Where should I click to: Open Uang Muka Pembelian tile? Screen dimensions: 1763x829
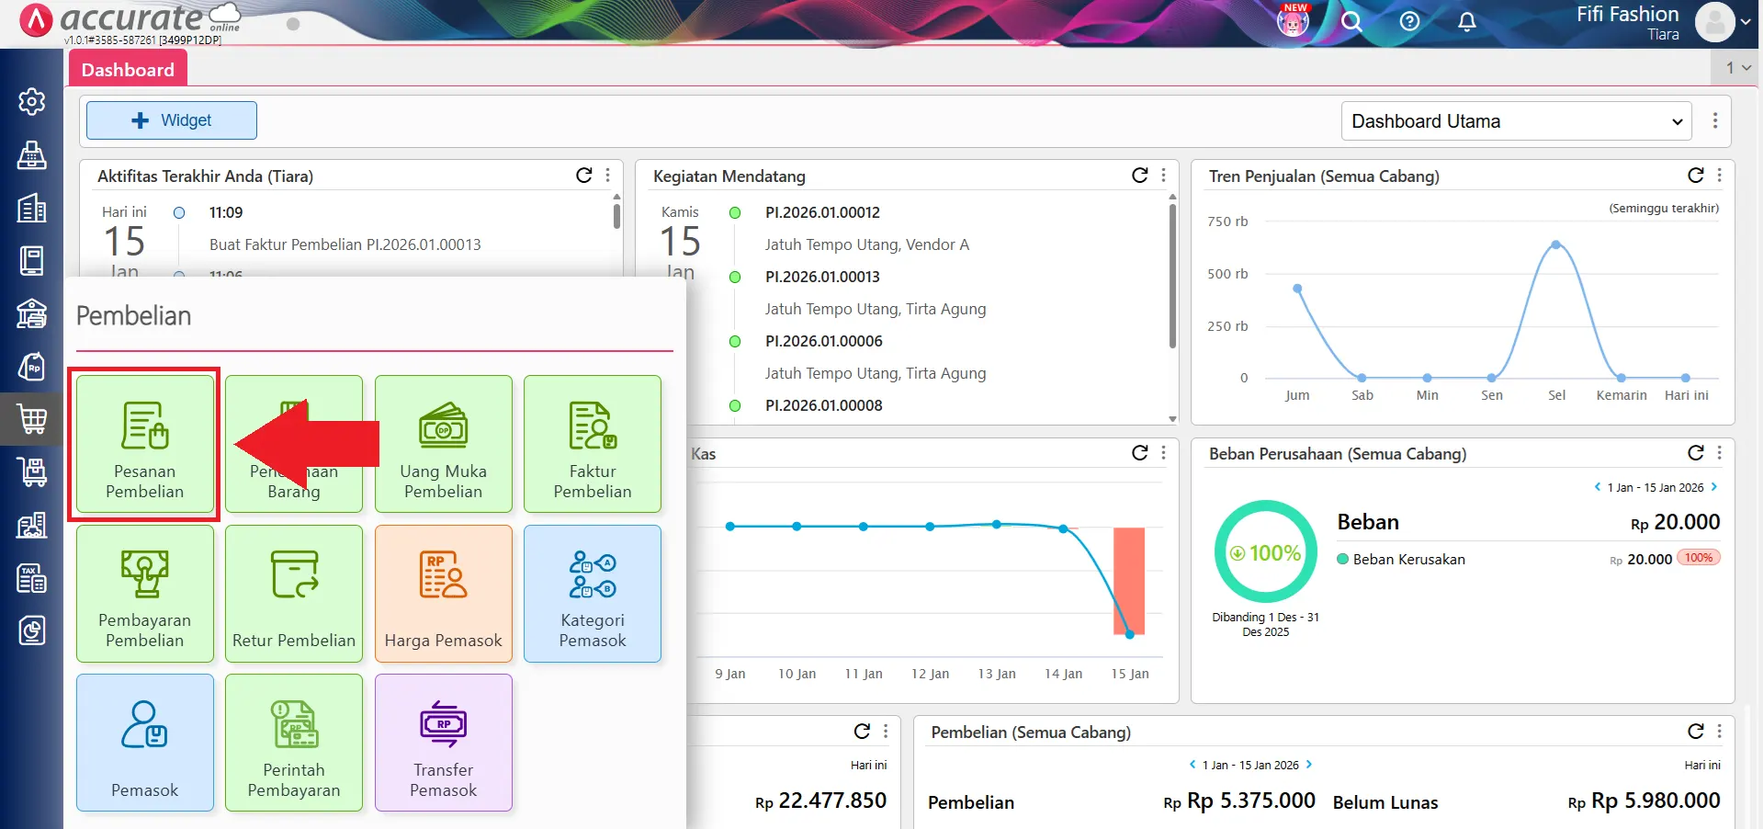pos(443,445)
